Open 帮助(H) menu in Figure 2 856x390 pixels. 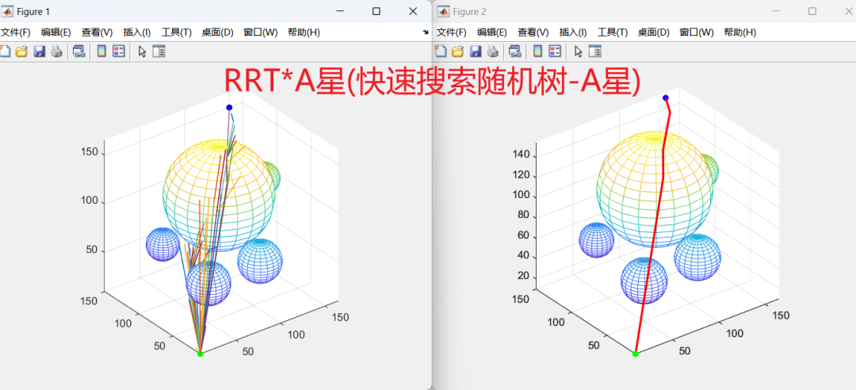pos(739,32)
